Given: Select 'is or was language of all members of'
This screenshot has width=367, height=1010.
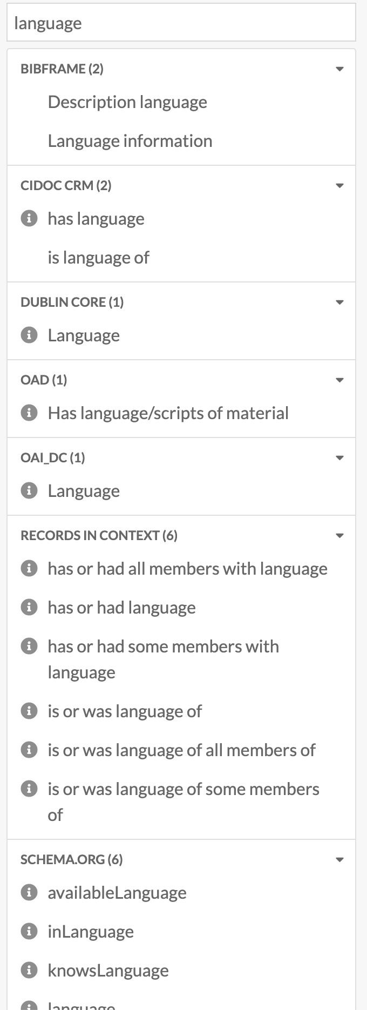Looking at the screenshot, I should point(181,750).
